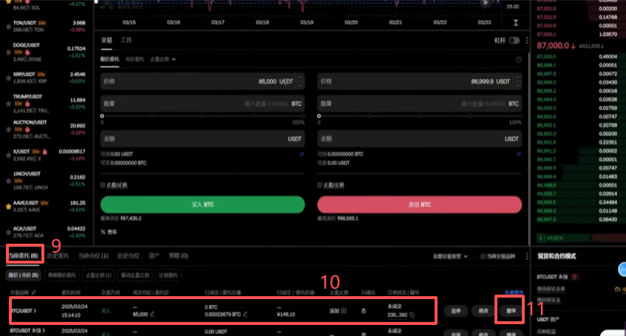Open the 历史委托 tab
This screenshot has height=336, width=626.
coord(58,256)
